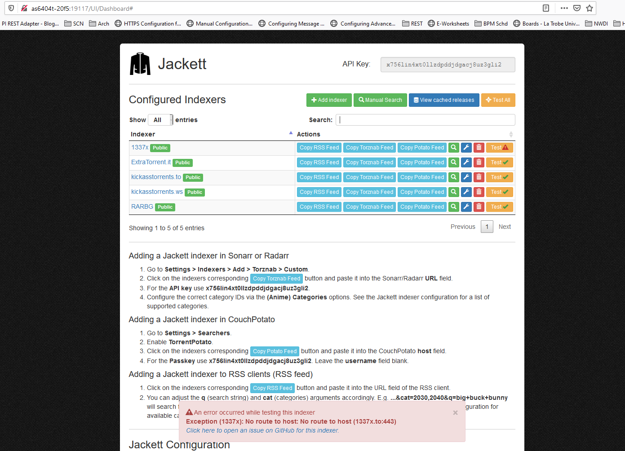
Task: Bookmark this page with the star icon
Action: click(590, 8)
